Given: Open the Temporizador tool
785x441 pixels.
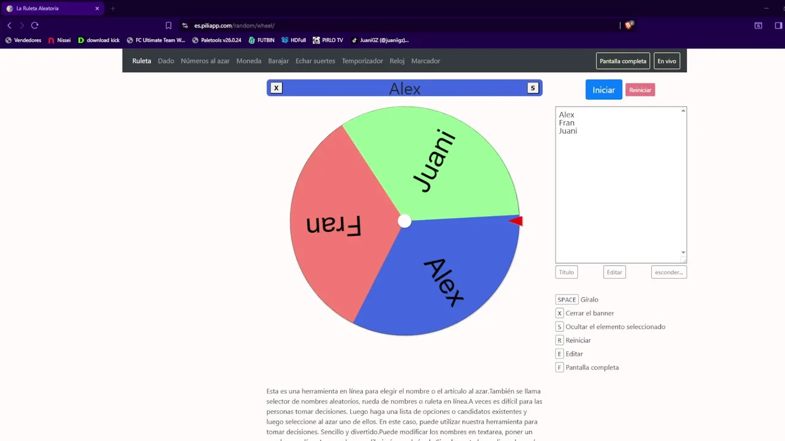Looking at the screenshot, I should 362,61.
